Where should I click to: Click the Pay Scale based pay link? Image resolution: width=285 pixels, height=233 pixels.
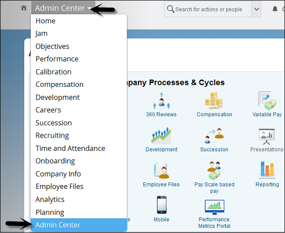tap(214, 187)
